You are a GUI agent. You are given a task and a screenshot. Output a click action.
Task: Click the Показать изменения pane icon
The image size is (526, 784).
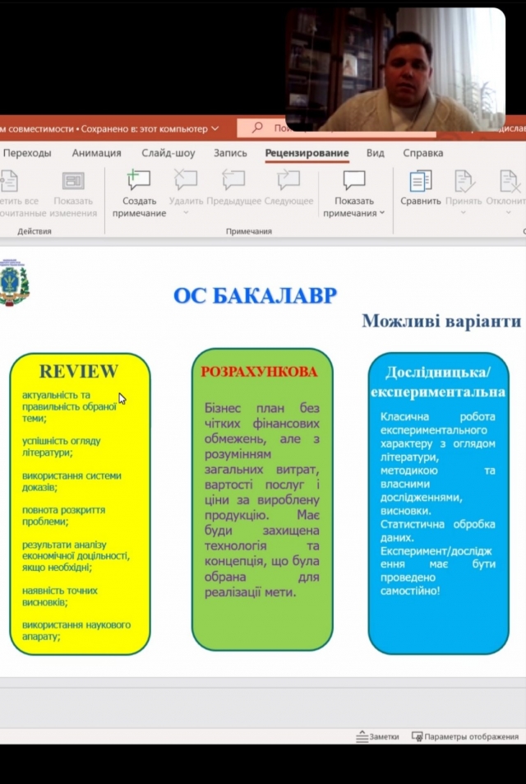(73, 180)
